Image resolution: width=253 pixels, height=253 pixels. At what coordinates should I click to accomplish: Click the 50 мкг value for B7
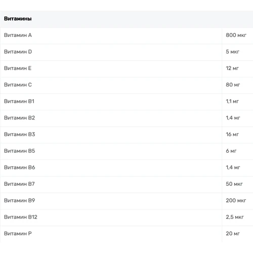tap(234, 184)
